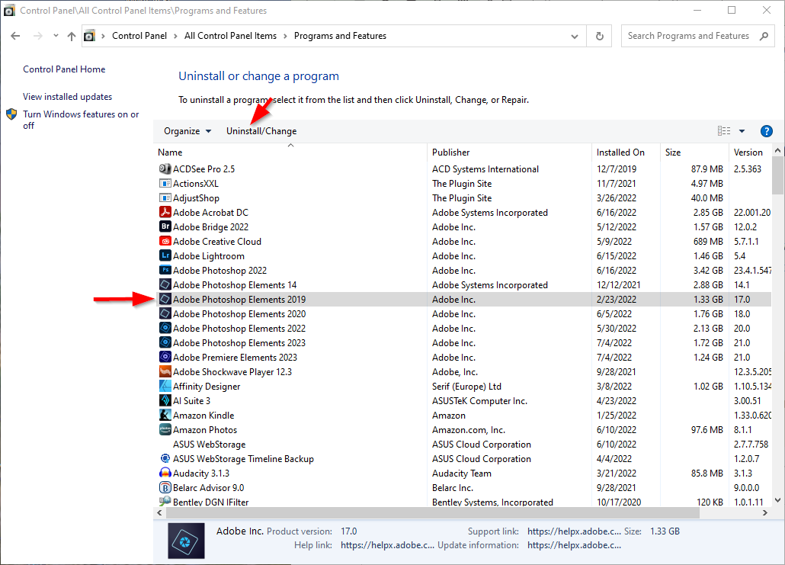
Task: Open the recent locations dropdown in address bar
Action: coord(55,35)
